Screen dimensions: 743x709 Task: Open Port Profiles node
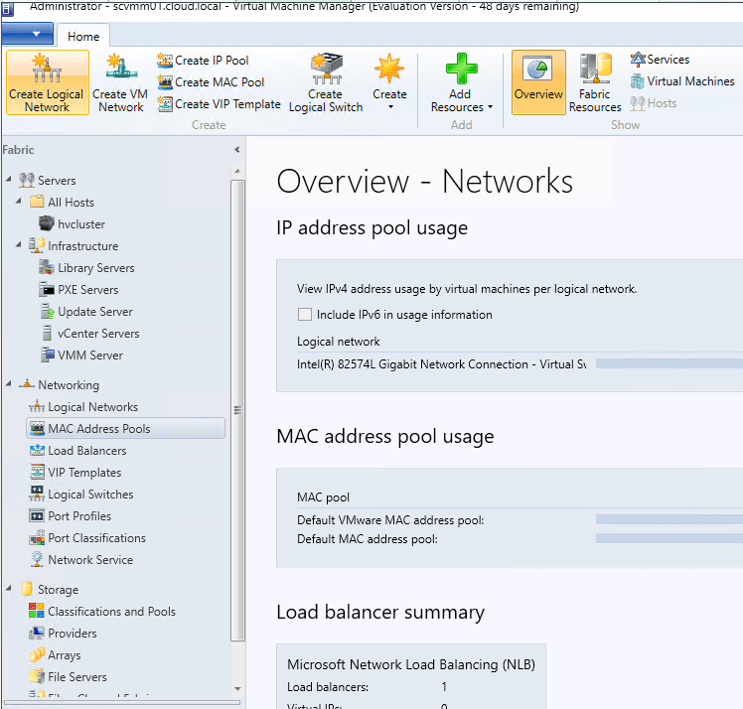click(71, 515)
